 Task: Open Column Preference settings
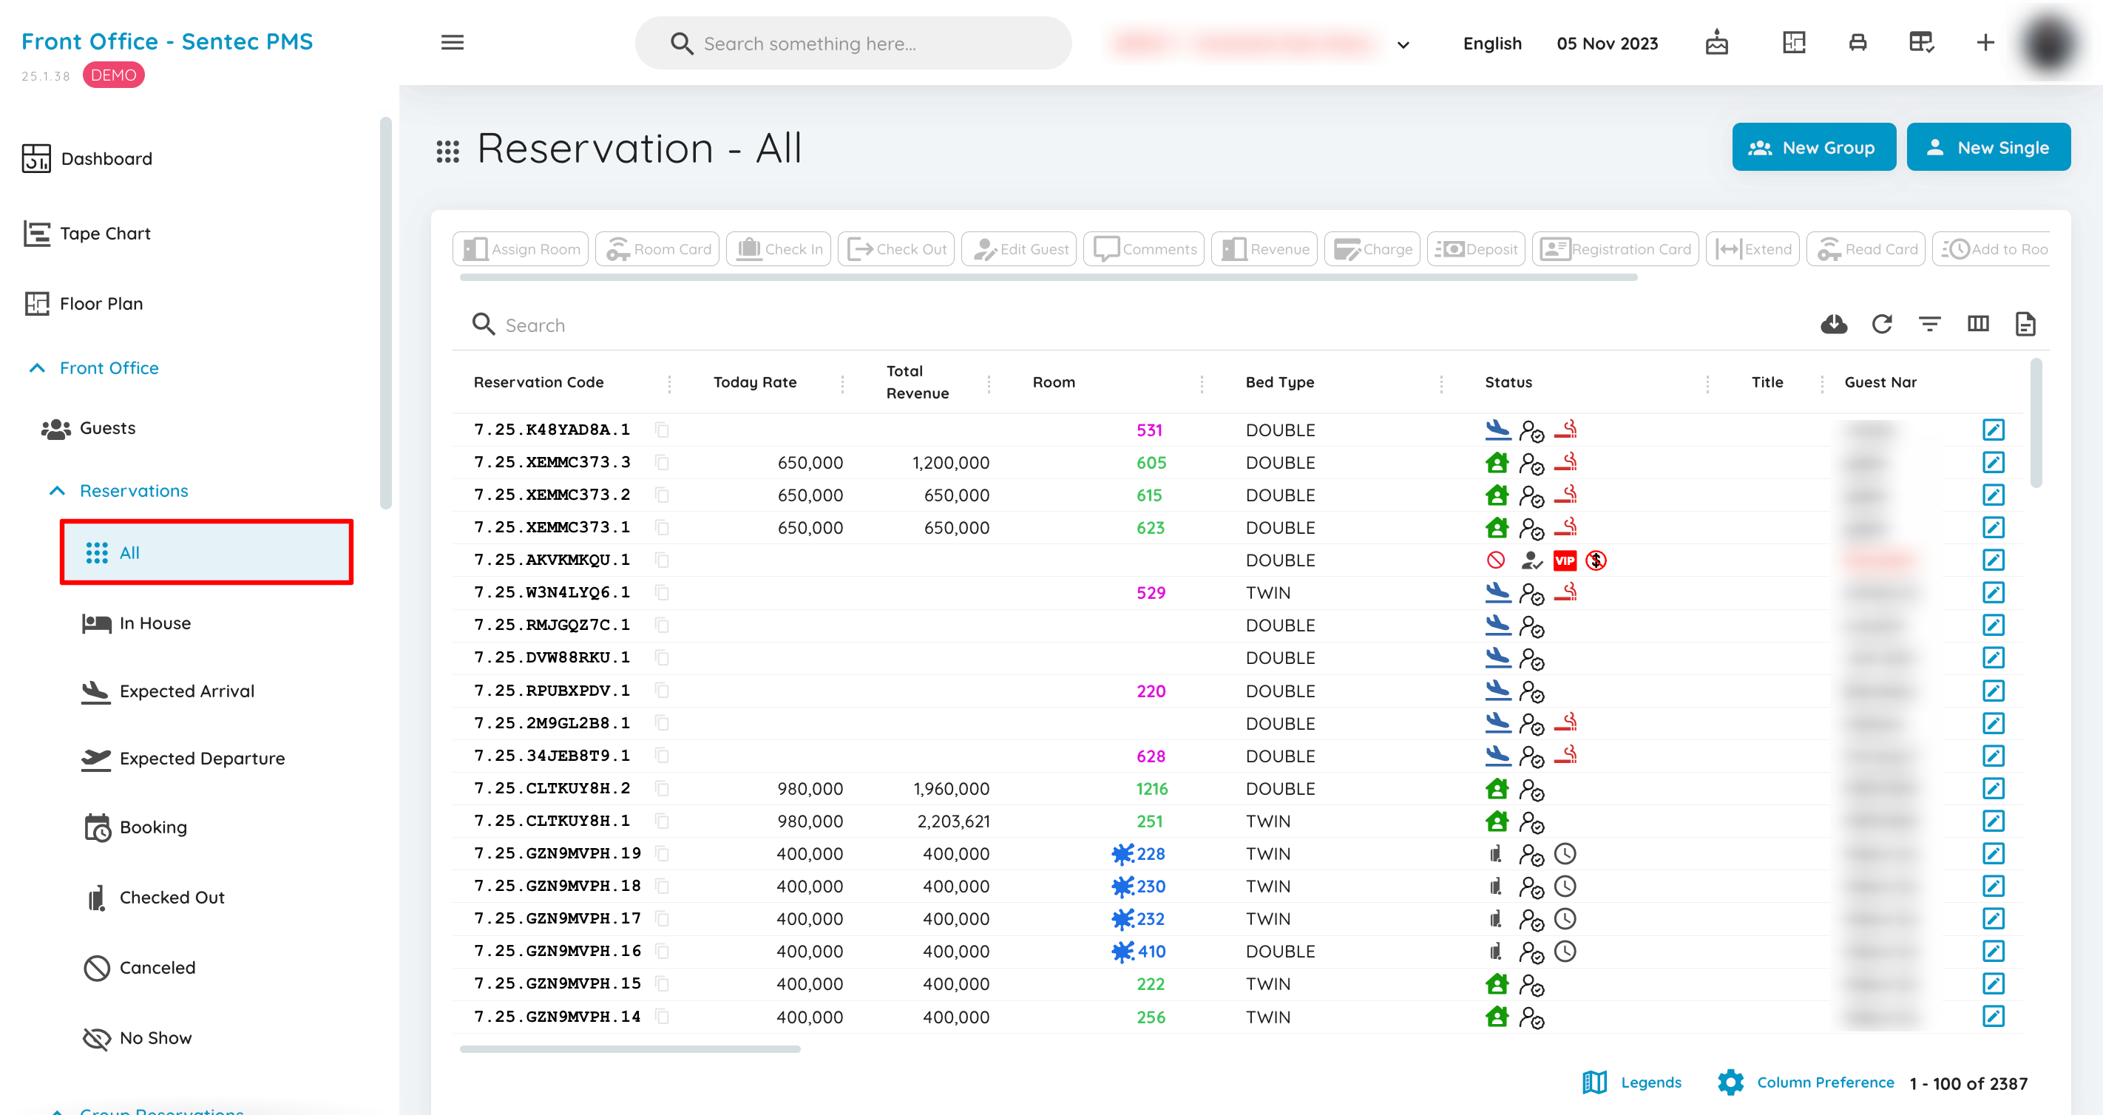pos(1805,1082)
